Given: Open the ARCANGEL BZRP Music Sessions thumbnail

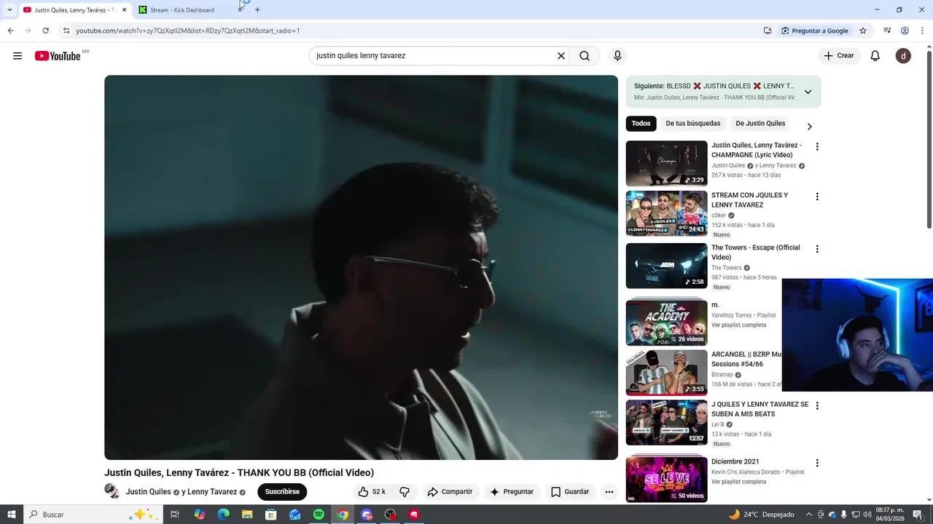Looking at the screenshot, I should pos(666,373).
